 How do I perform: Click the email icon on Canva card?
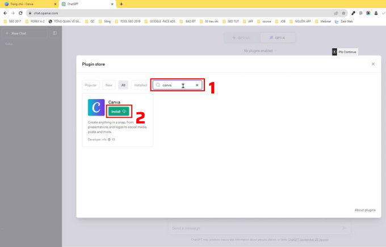coord(113,139)
